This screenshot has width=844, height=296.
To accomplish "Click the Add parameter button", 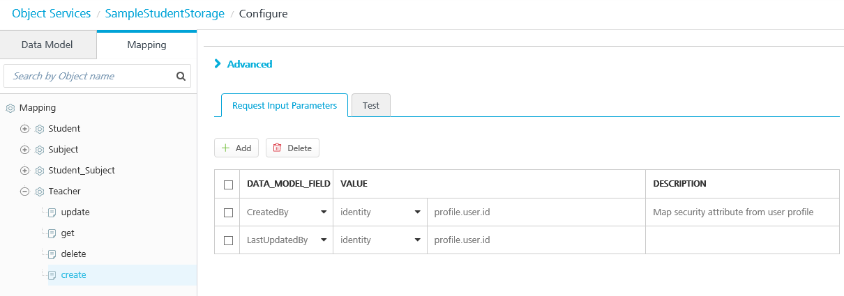I will pos(236,148).
